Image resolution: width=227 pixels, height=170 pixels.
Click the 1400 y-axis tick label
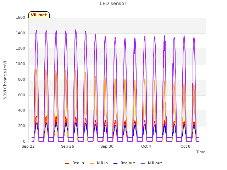21,33
